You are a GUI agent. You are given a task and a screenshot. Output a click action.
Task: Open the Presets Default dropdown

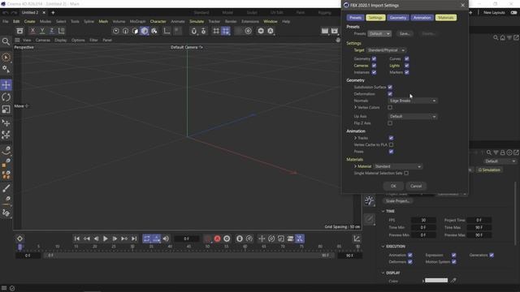379,34
